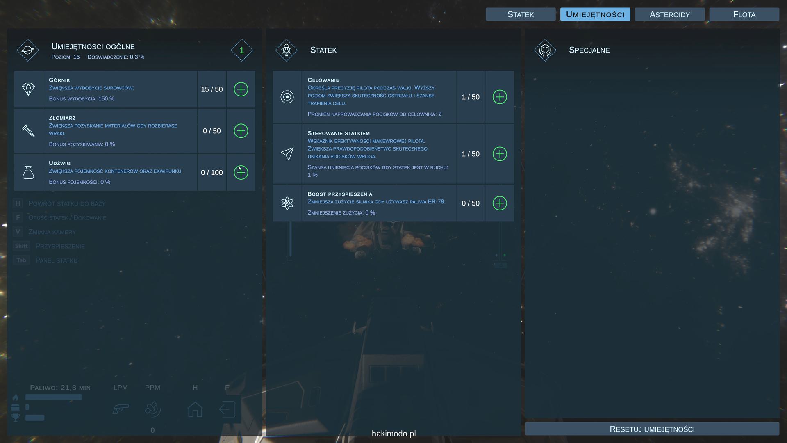The height and width of the screenshot is (443, 787).
Task: Click the Celowanie target icon
Action: coord(287,97)
